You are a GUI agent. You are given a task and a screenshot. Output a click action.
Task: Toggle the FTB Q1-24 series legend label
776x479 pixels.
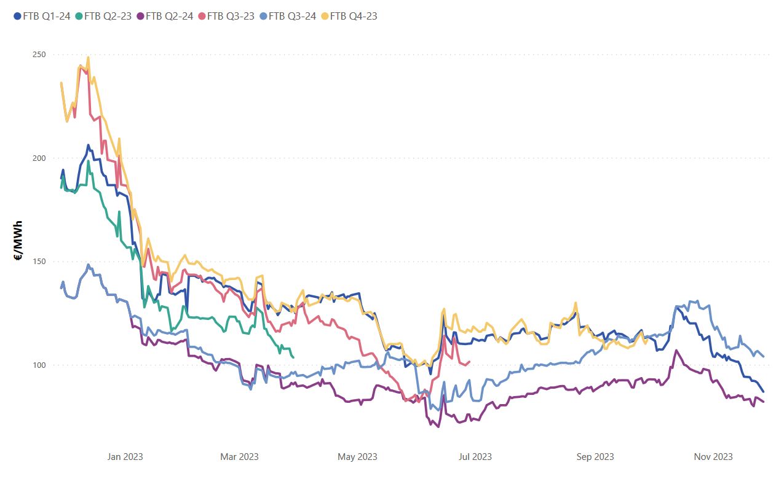coord(46,17)
